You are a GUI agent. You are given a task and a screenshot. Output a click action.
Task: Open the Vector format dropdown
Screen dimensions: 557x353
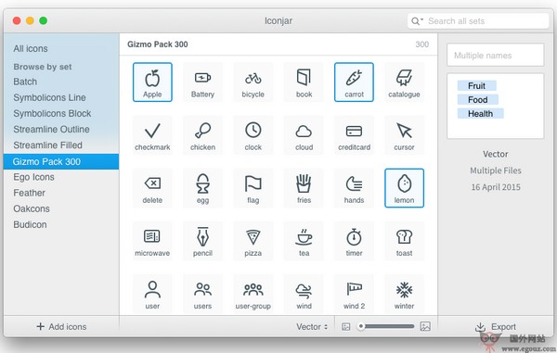tap(312, 326)
